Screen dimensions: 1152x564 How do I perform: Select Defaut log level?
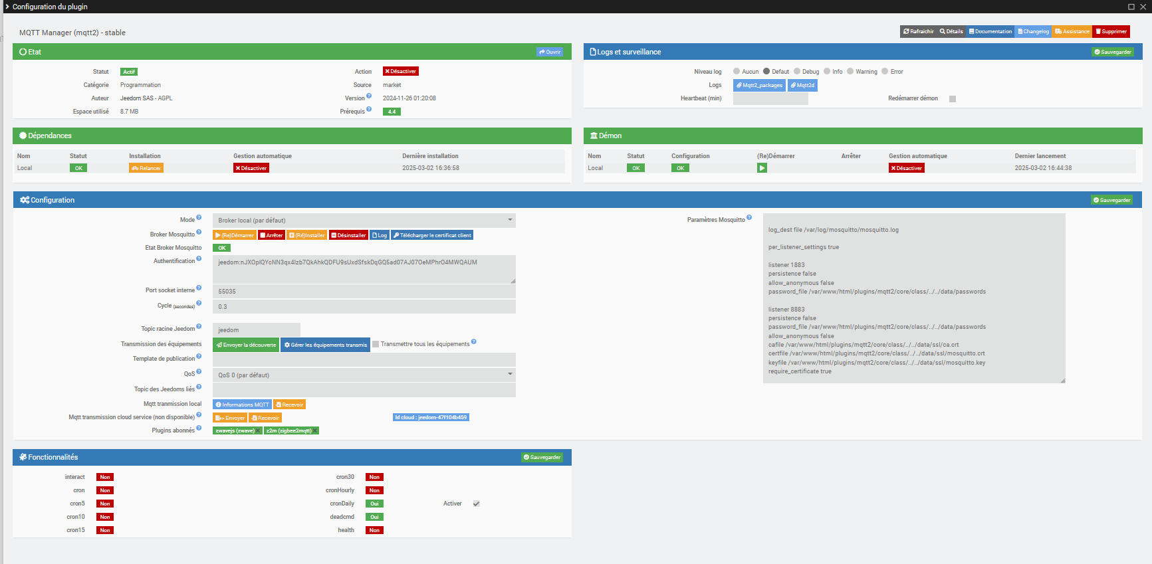766,71
